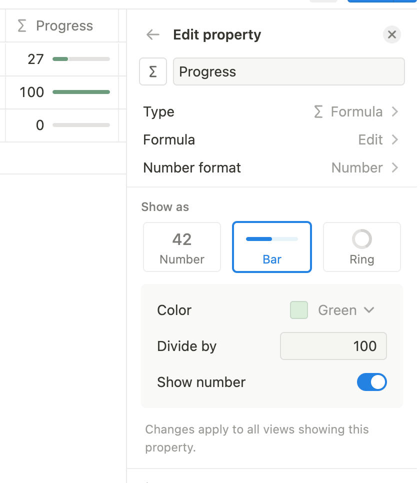Click the progress bar showing 27
The height and width of the screenshot is (483, 420).
point(81,59)
